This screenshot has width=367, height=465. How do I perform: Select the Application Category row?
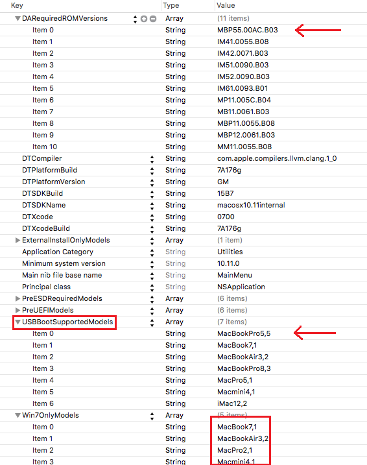(x=184, y=252)
